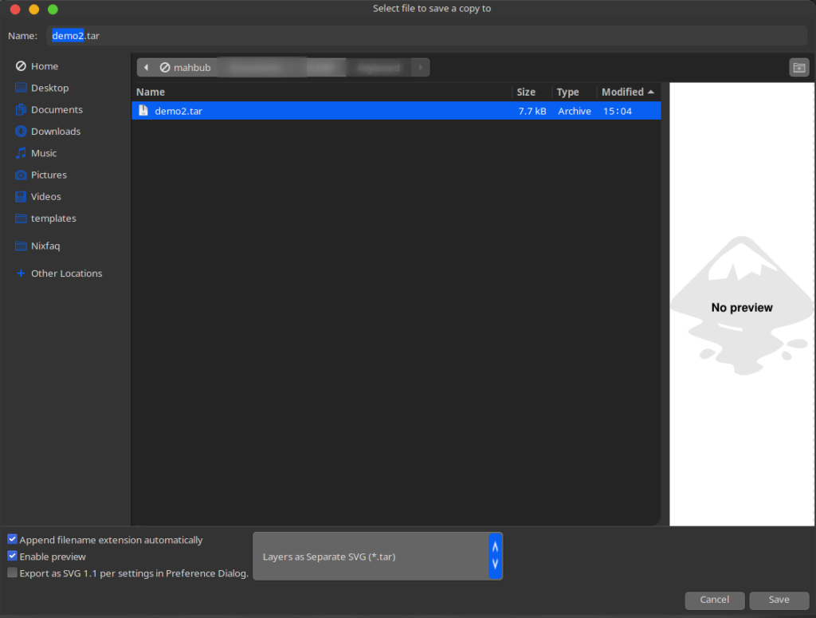Uncheck Enable preview
The image size is (816, 618).
[x=12, y=557]
